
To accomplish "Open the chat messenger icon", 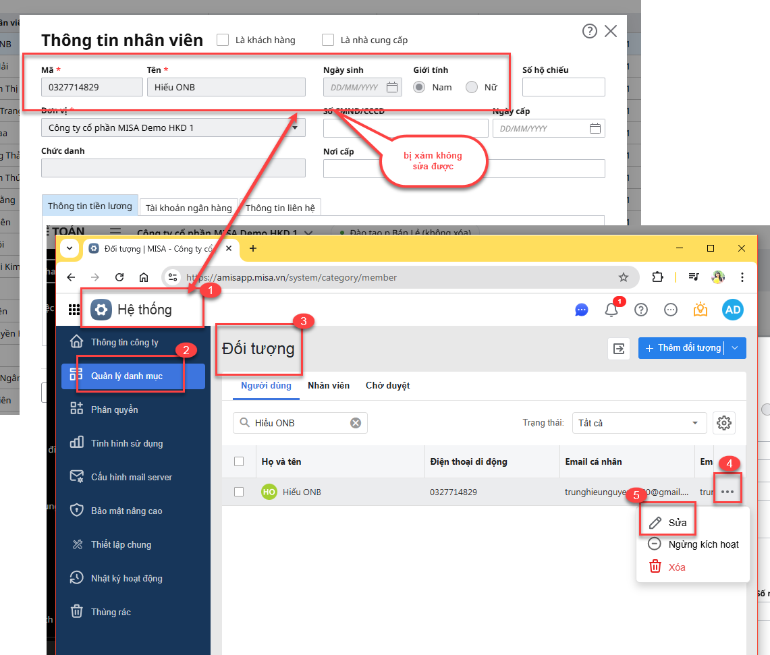I will pos(582,310).
